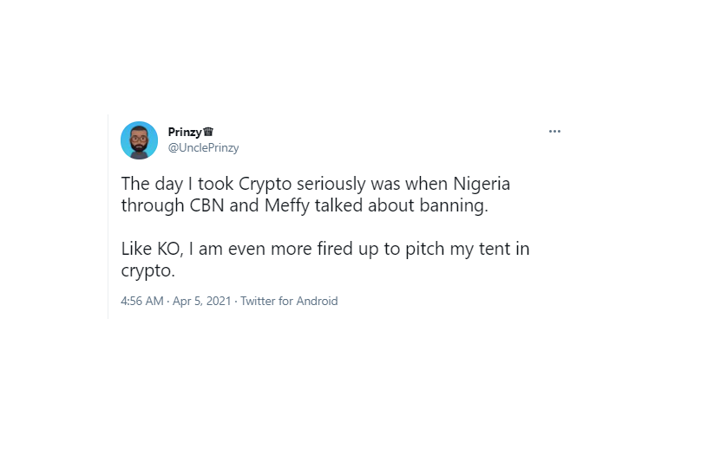Viewport: 714px width, 468px height.
Task: Click the word Crypto in first line
Action: (265, 185)
